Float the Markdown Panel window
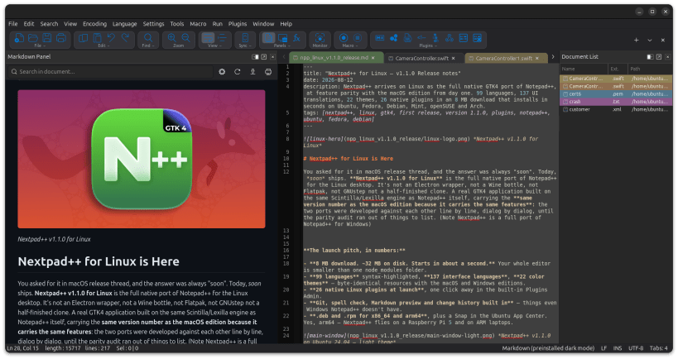Image resolution: width=678 pixels, height=359 pixels. [x=264, y=56]
